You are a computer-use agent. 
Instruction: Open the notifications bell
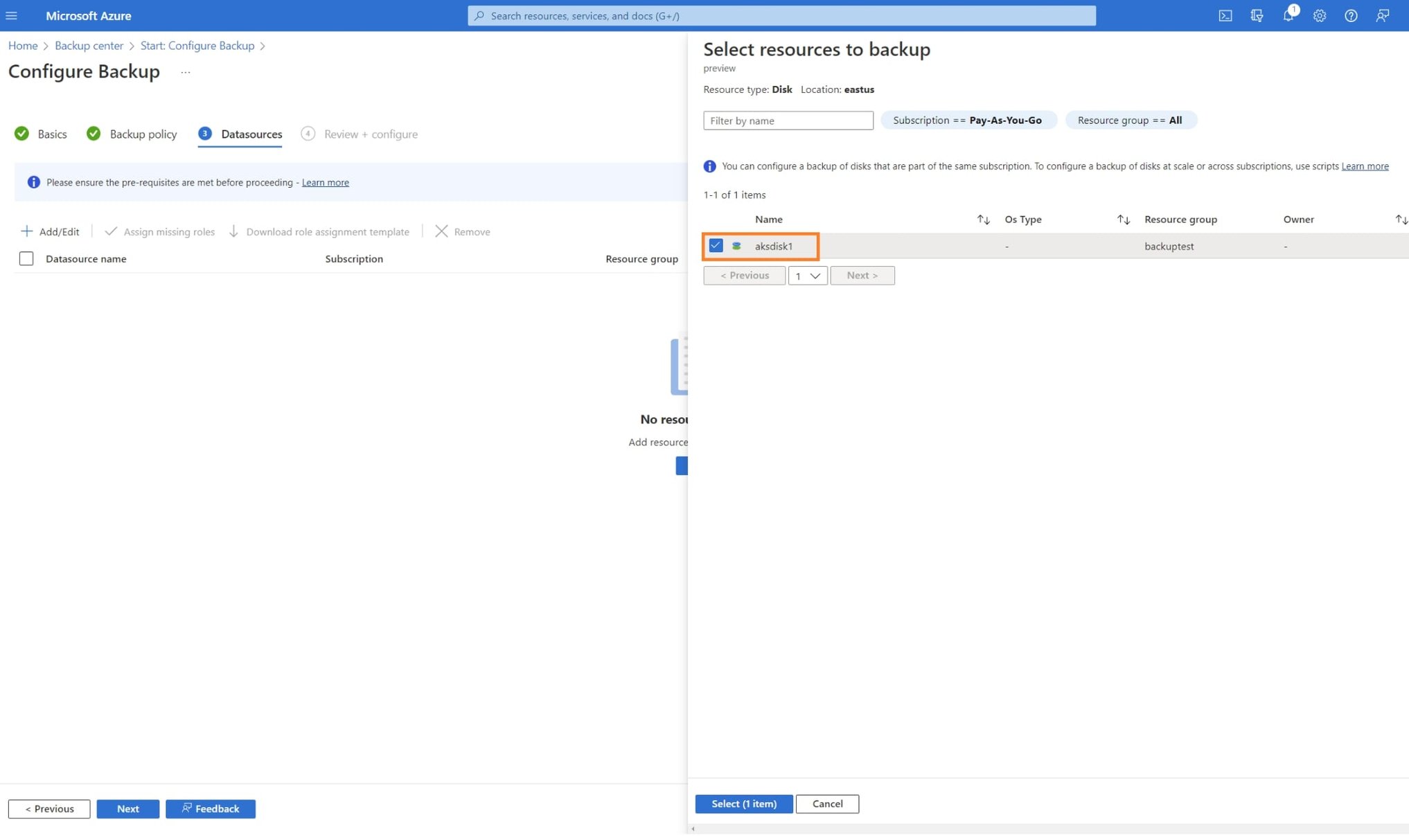pos(1288,15)
